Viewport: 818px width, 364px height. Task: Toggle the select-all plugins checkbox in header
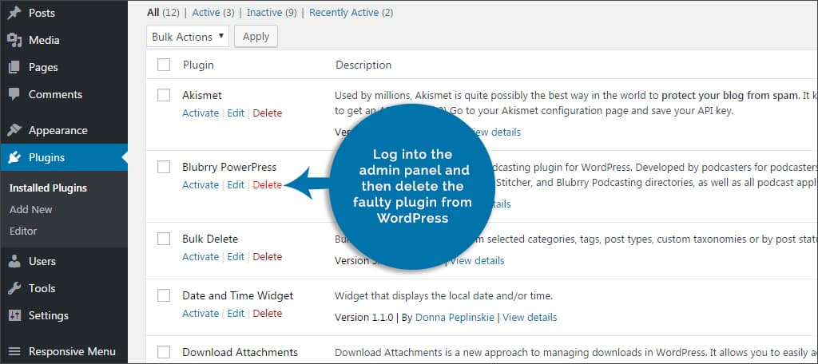click(164, 65)
